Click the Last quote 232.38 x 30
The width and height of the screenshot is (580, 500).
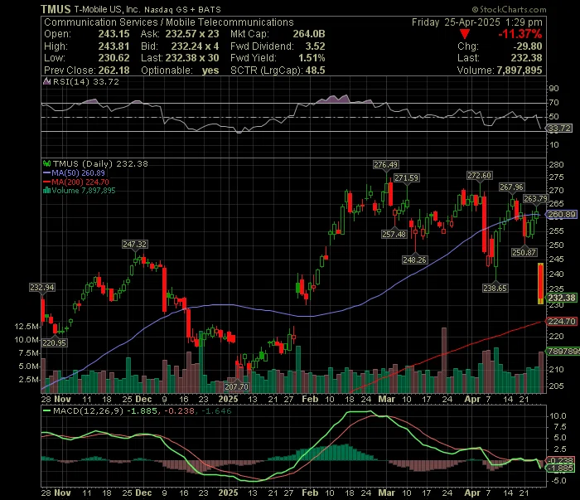192,58
